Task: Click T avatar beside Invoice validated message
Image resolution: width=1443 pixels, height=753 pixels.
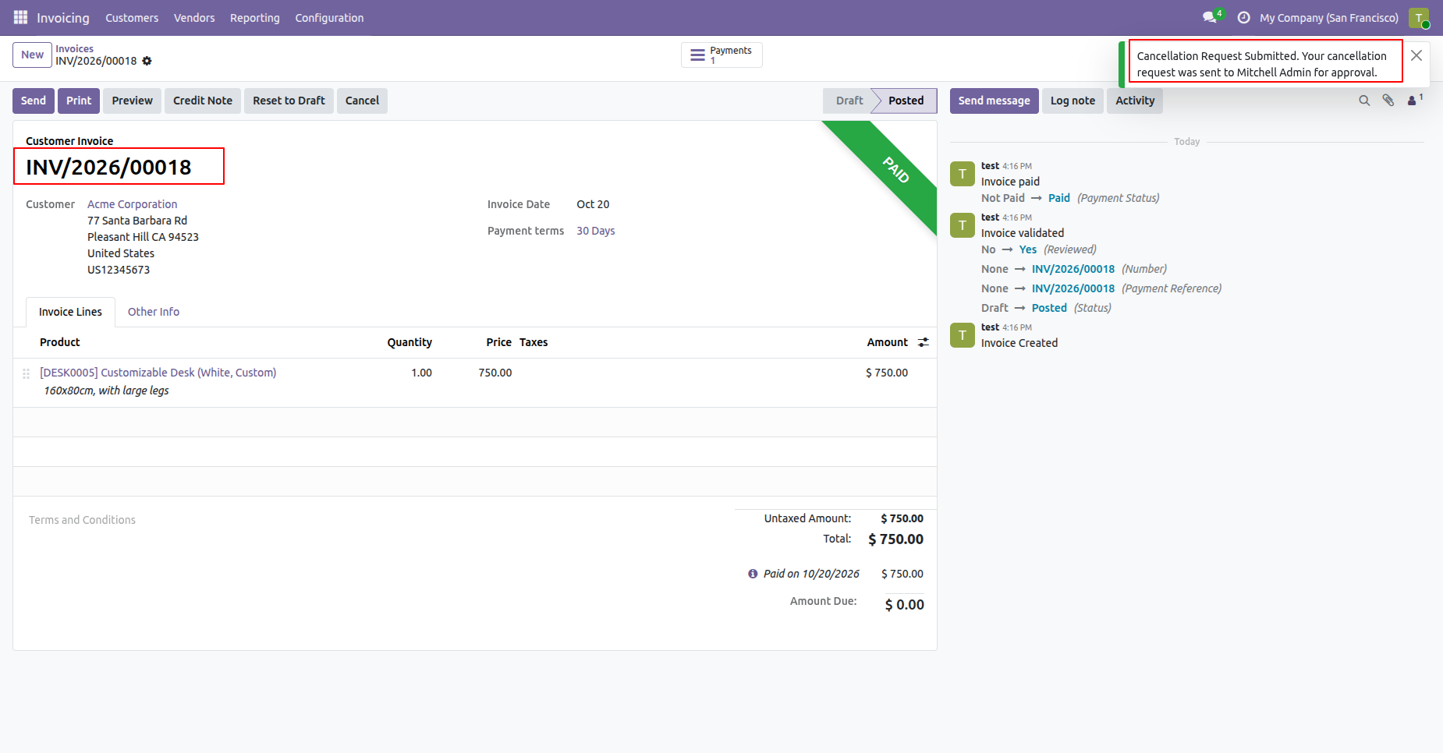Action: click(x=963, y=225)
